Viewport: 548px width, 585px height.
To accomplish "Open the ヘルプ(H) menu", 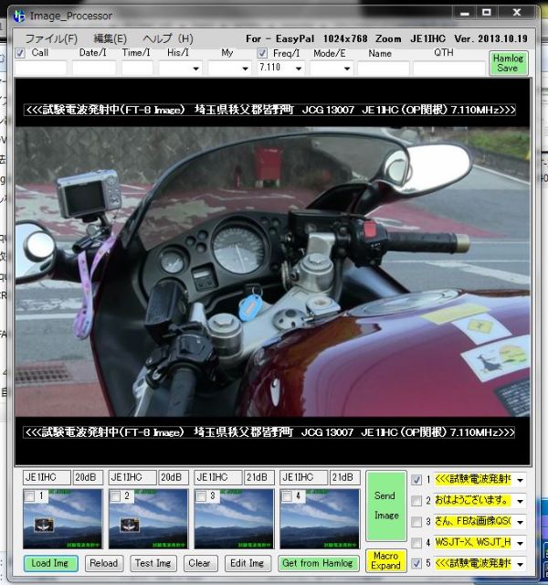I will (x=168, y=38).
